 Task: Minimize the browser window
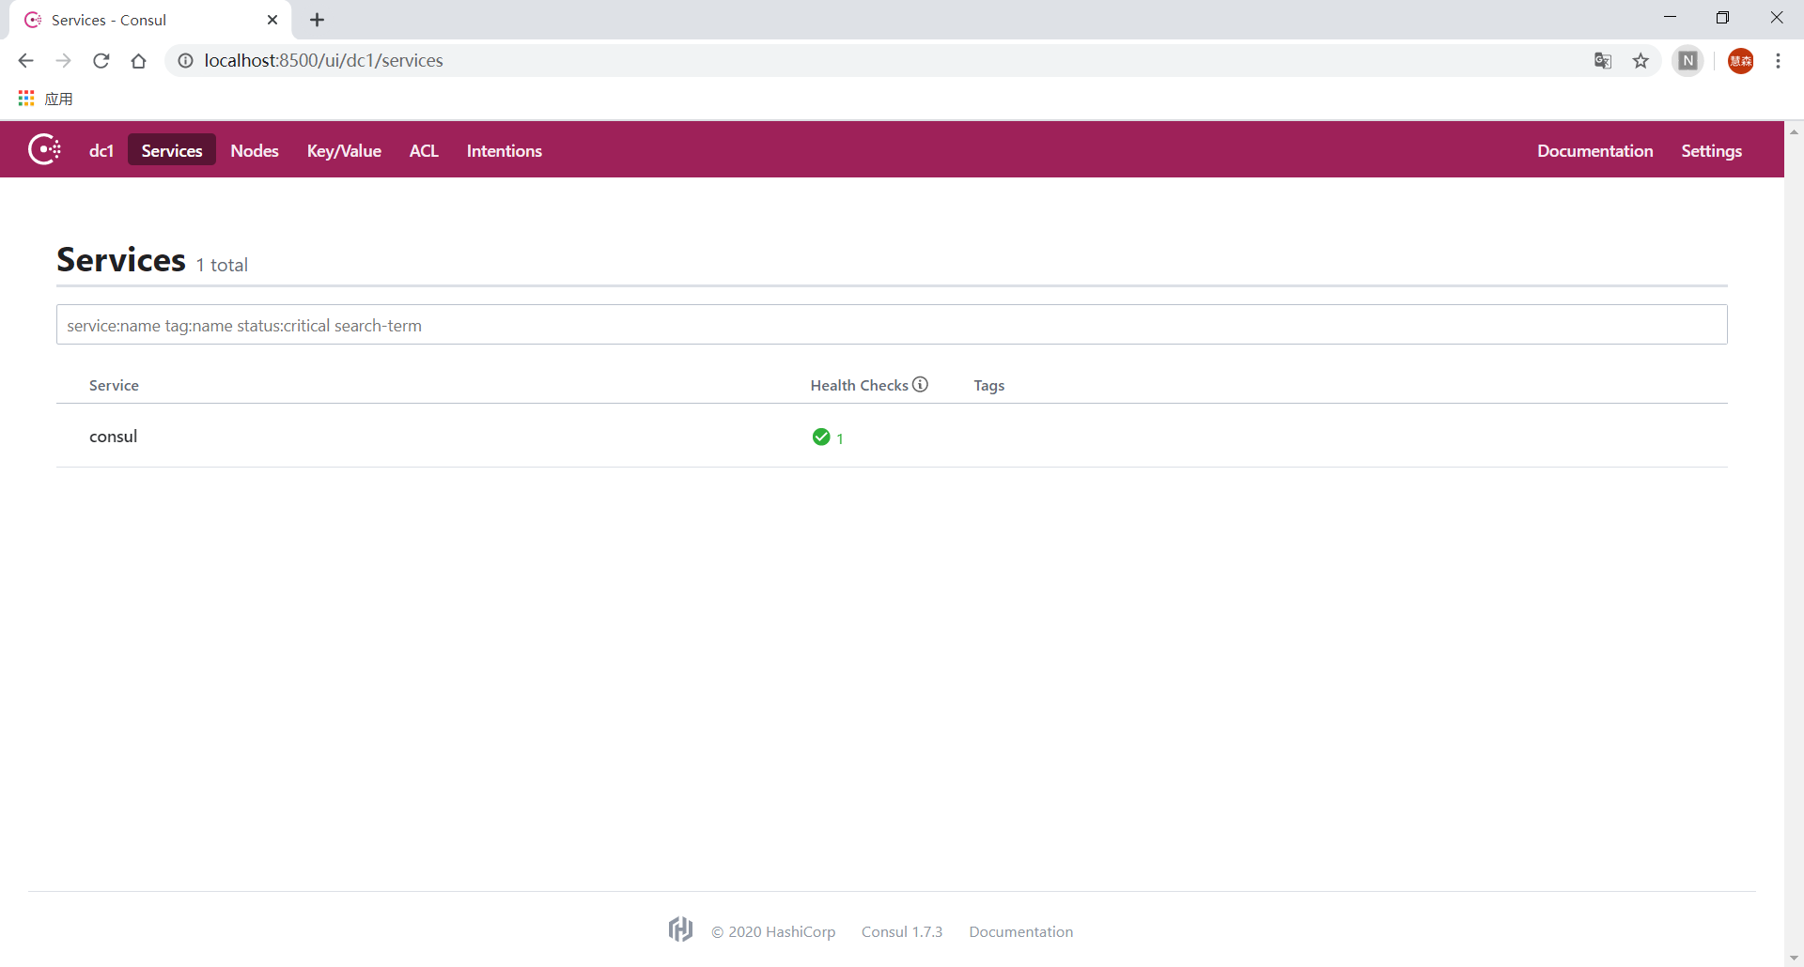click(1670, 18)
